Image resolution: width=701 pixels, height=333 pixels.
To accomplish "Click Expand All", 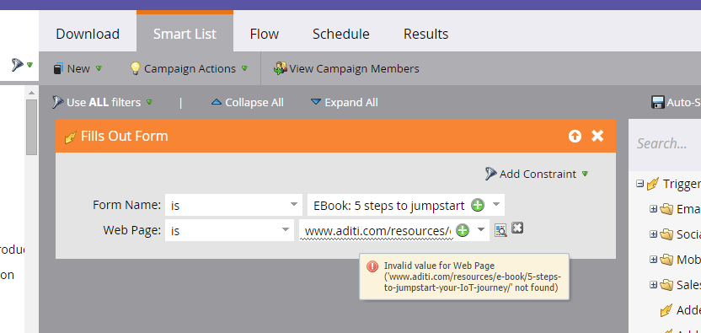I will [x=345, y=103].
